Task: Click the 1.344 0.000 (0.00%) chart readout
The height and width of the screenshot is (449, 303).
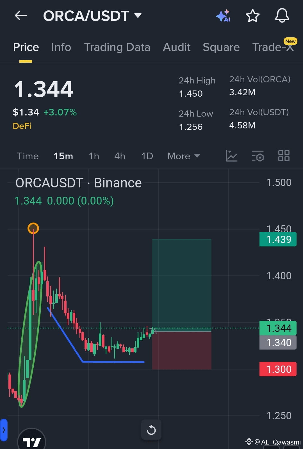Action: 64,201
